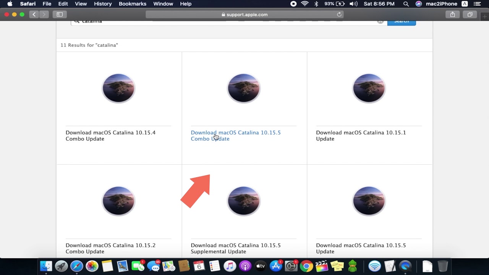Go back with Safari's back arrow
489x275 pixels.
click(34, 15)
